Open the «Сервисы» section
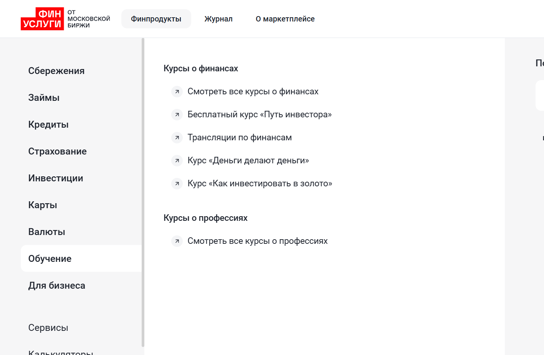The width and height of the screenshot is (544, 355). pyautogui.click(x=48, y=327)
